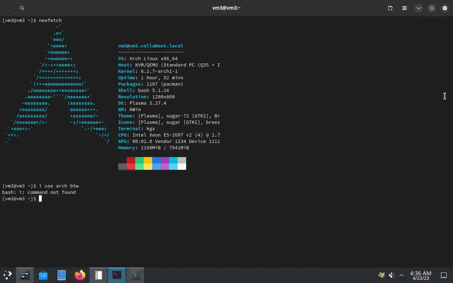This screenshot has height=283, width=453.
Task: Click the red color block in the top palette row
Action: [131, 160]
